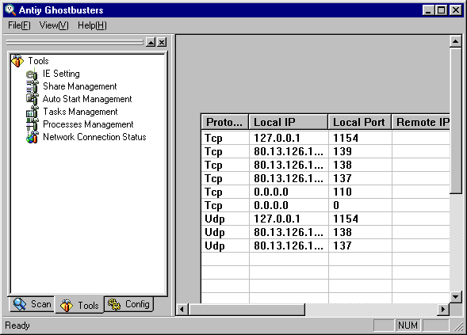The image size is (467, 335).
Task: Close the side panel with its X button
Action: tap(162, 42)
